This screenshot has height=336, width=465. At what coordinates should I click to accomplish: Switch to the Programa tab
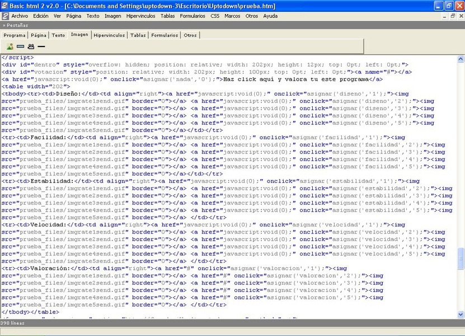pyautogui.click(x=14, y=35)
